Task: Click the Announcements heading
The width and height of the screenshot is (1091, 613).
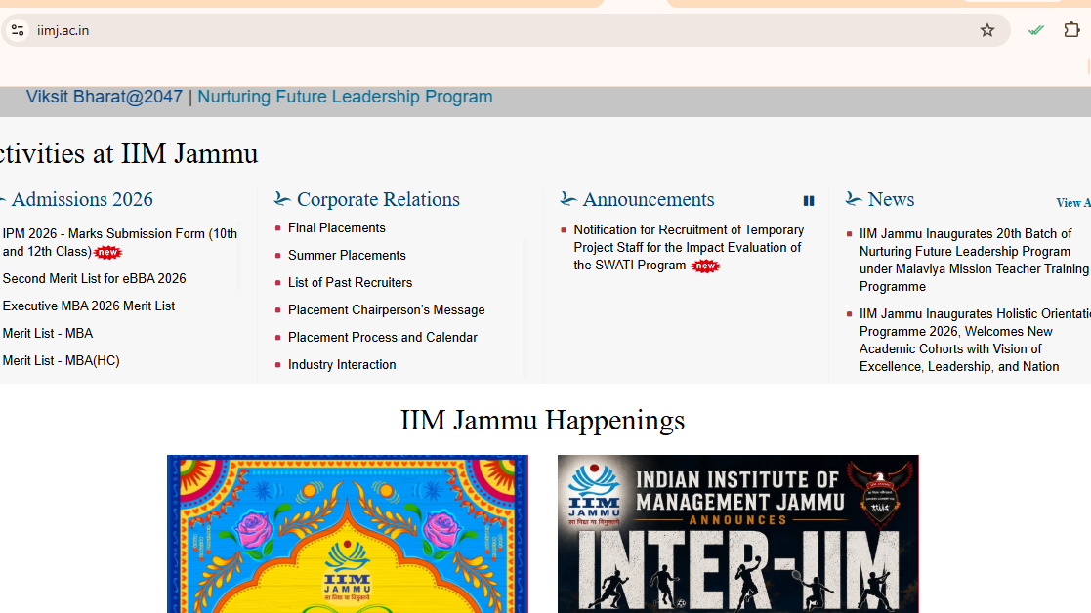Action: (648, 199)
